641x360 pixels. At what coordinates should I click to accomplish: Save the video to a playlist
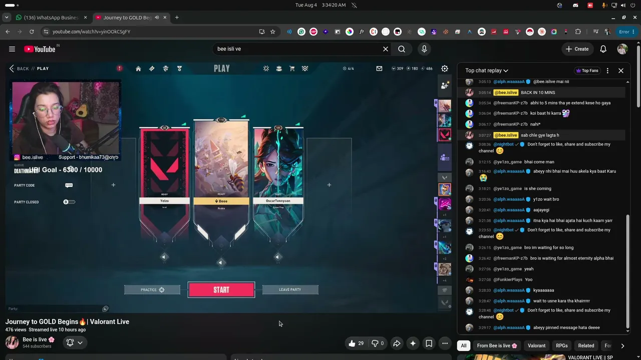[429, 343]
